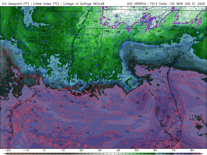Click the "56" dewpoint value in southern Mississippi
This screenshot has width=207, height=155.
tap(79, 72)
